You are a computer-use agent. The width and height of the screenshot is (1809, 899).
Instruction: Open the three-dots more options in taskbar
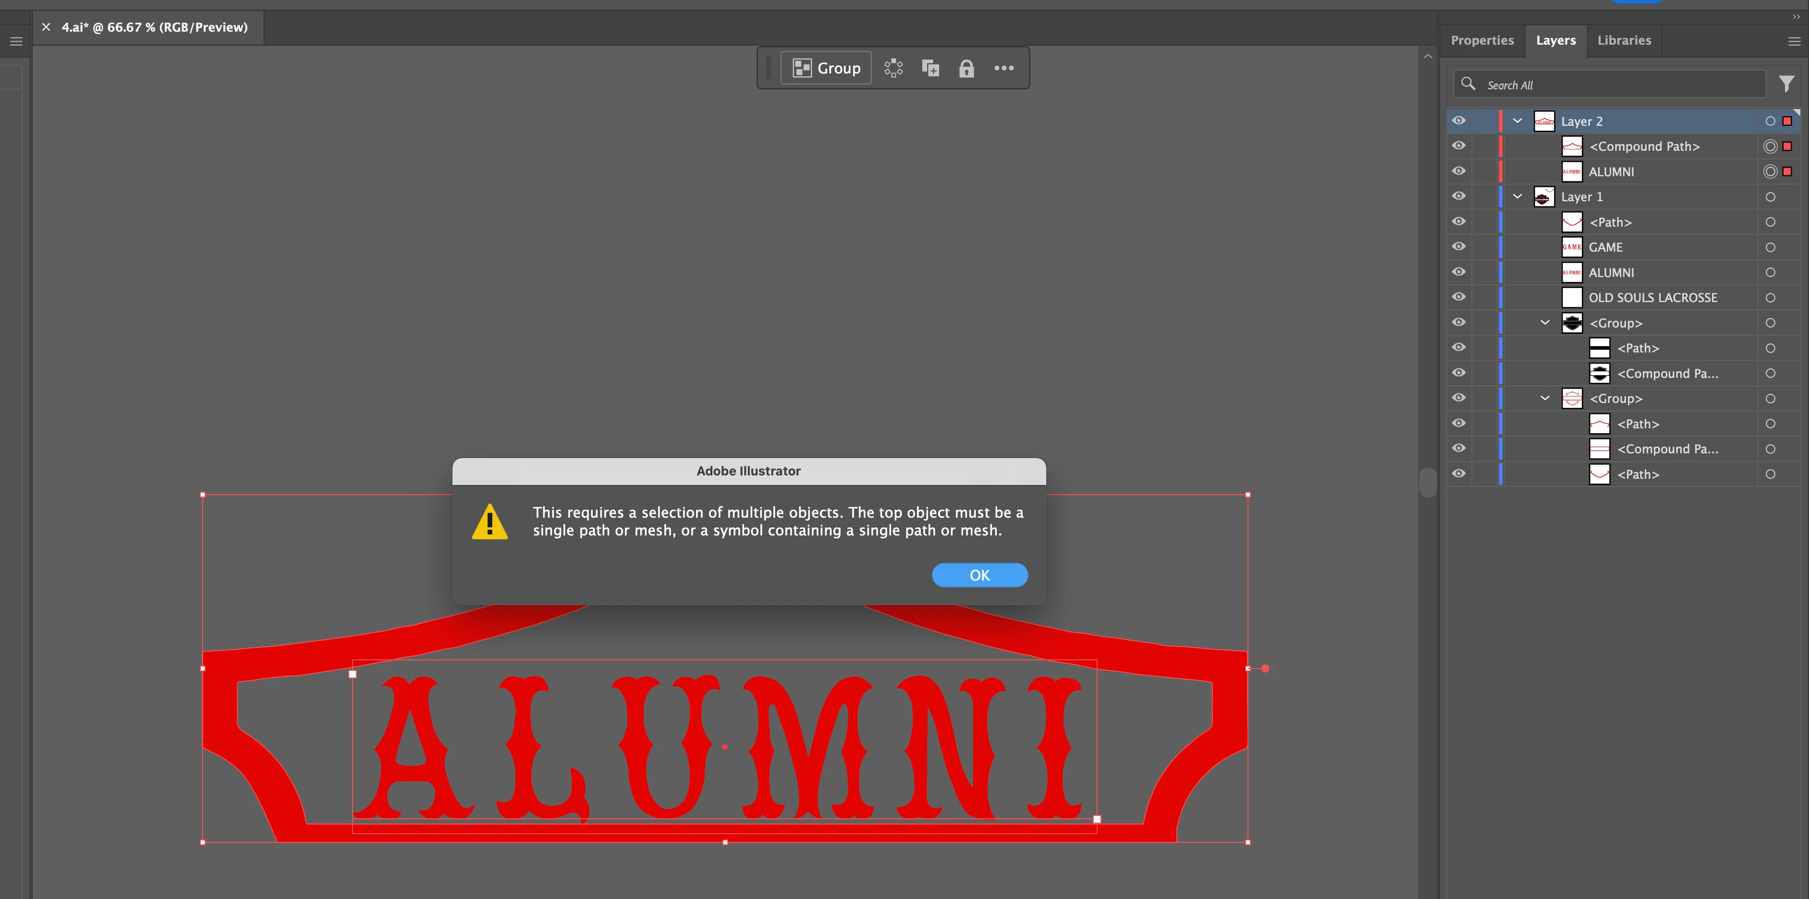click(x=1003, y=68)
